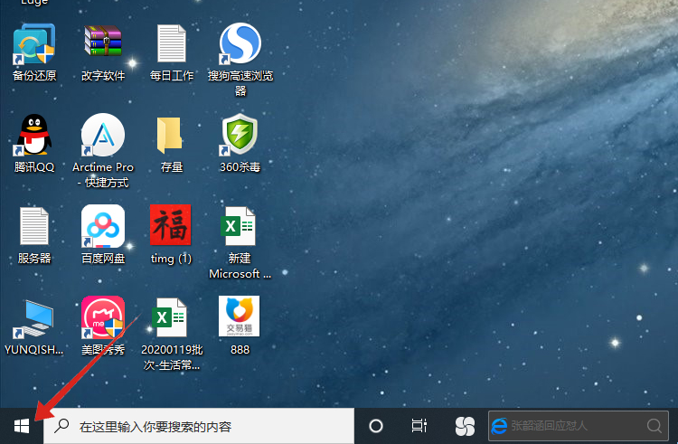Click the 张韶涵回应怼人 search field

[x=579, y=426]
